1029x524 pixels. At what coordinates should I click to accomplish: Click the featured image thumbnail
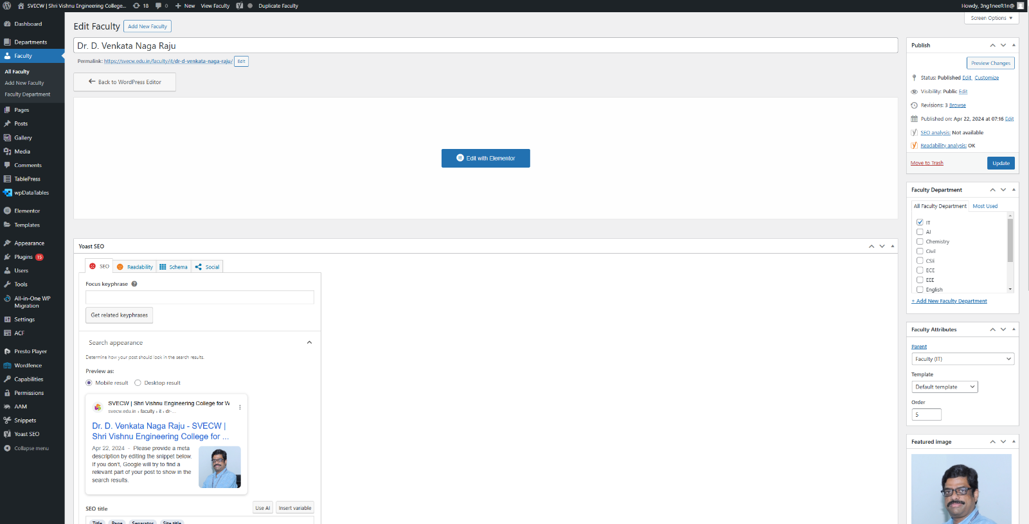click(x=962, y=489)
